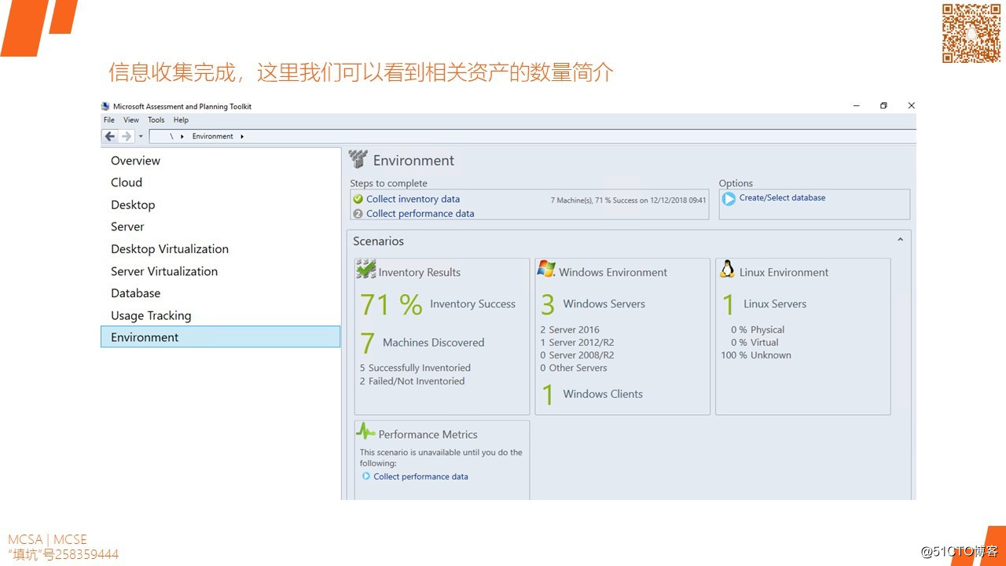Click the '0 % Physical' line
This screenshot has height=566, width=1006.
pyautogui.click(x=758, y=330)
